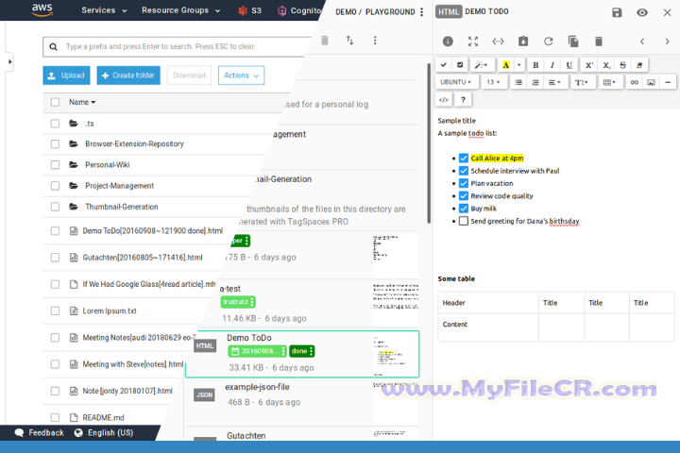
Task: Open the Cognito shortcut in AWS bar
Action: click(299, 10)
